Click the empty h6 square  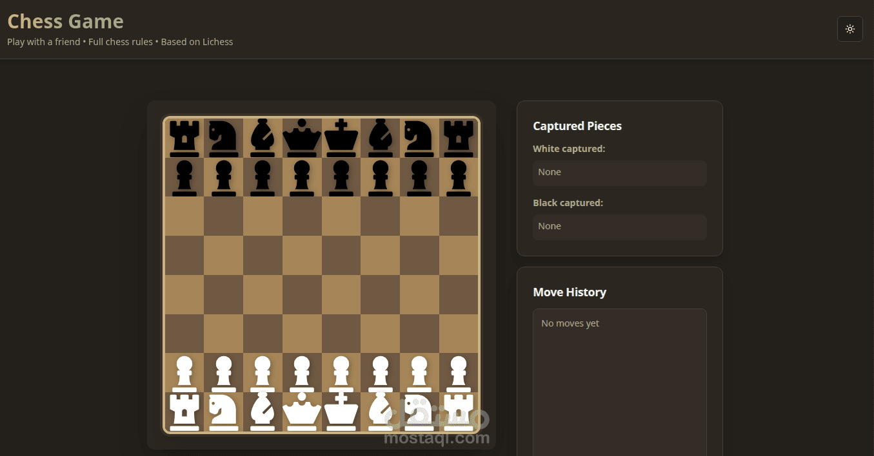point(459,216)
